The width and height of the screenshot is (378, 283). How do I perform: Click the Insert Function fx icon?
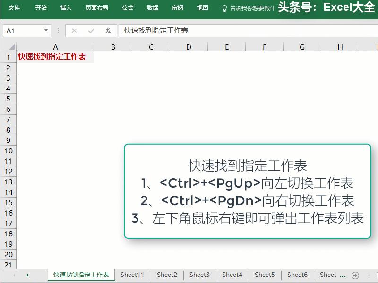pyautogui.click(x=109, y=31)
